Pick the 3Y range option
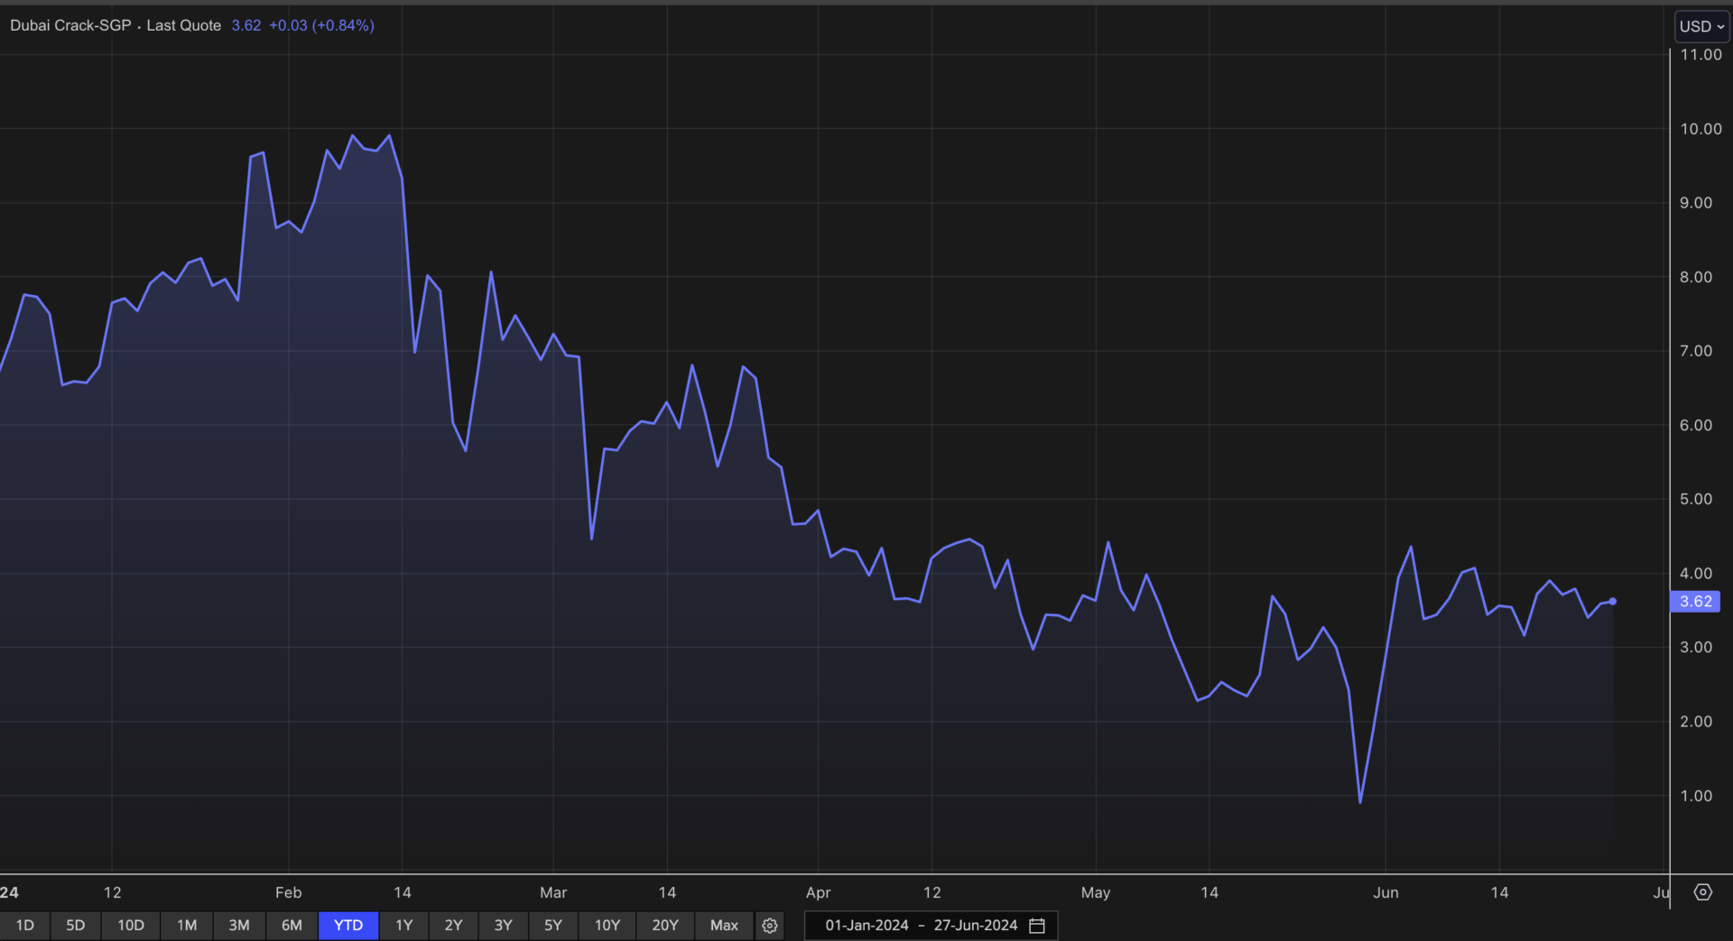The height and width of the screenshot is (941, 1733). 503,926
